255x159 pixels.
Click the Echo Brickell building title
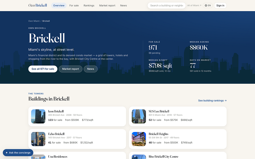coord(56,134)
